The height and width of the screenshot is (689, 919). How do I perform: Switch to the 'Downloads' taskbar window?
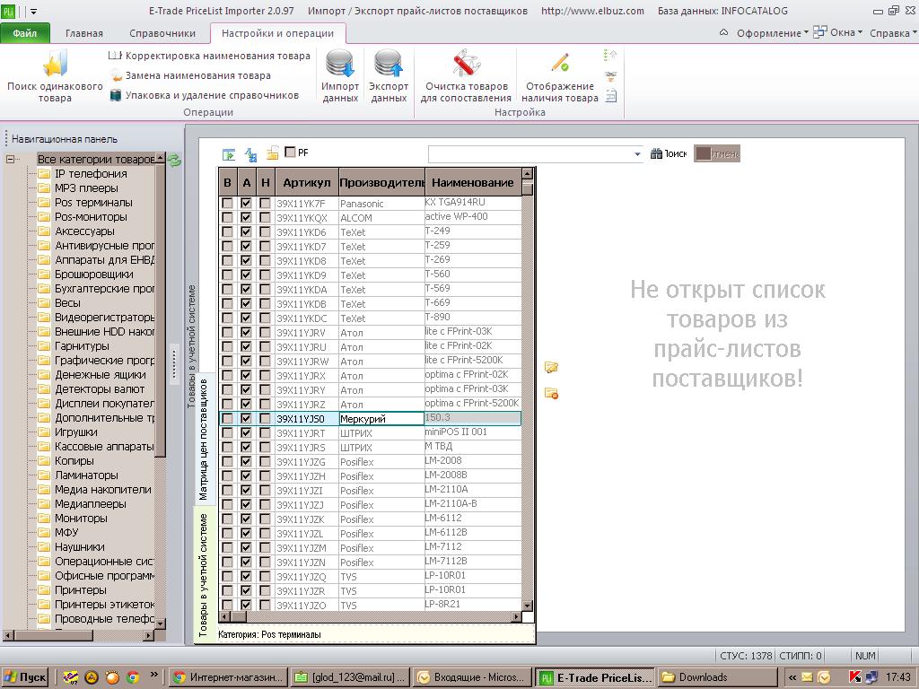coord(717,677)
